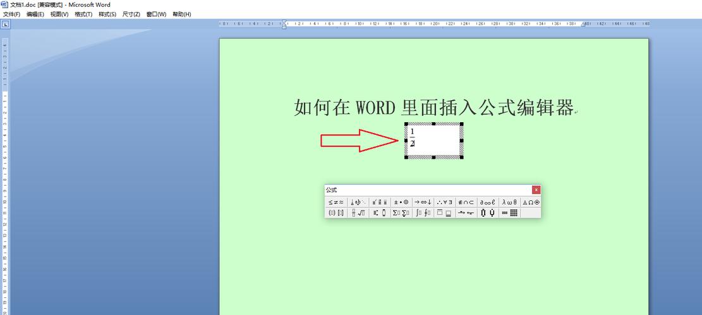Open labeled arrow templates palette
This screenshot has width=702, height=315.
[x=466, y=213]
